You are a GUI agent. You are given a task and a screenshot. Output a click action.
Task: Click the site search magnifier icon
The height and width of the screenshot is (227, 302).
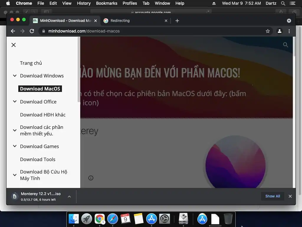tap(285, 45)
